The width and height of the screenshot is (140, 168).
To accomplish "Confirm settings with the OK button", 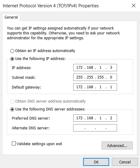I will [96, 162].
